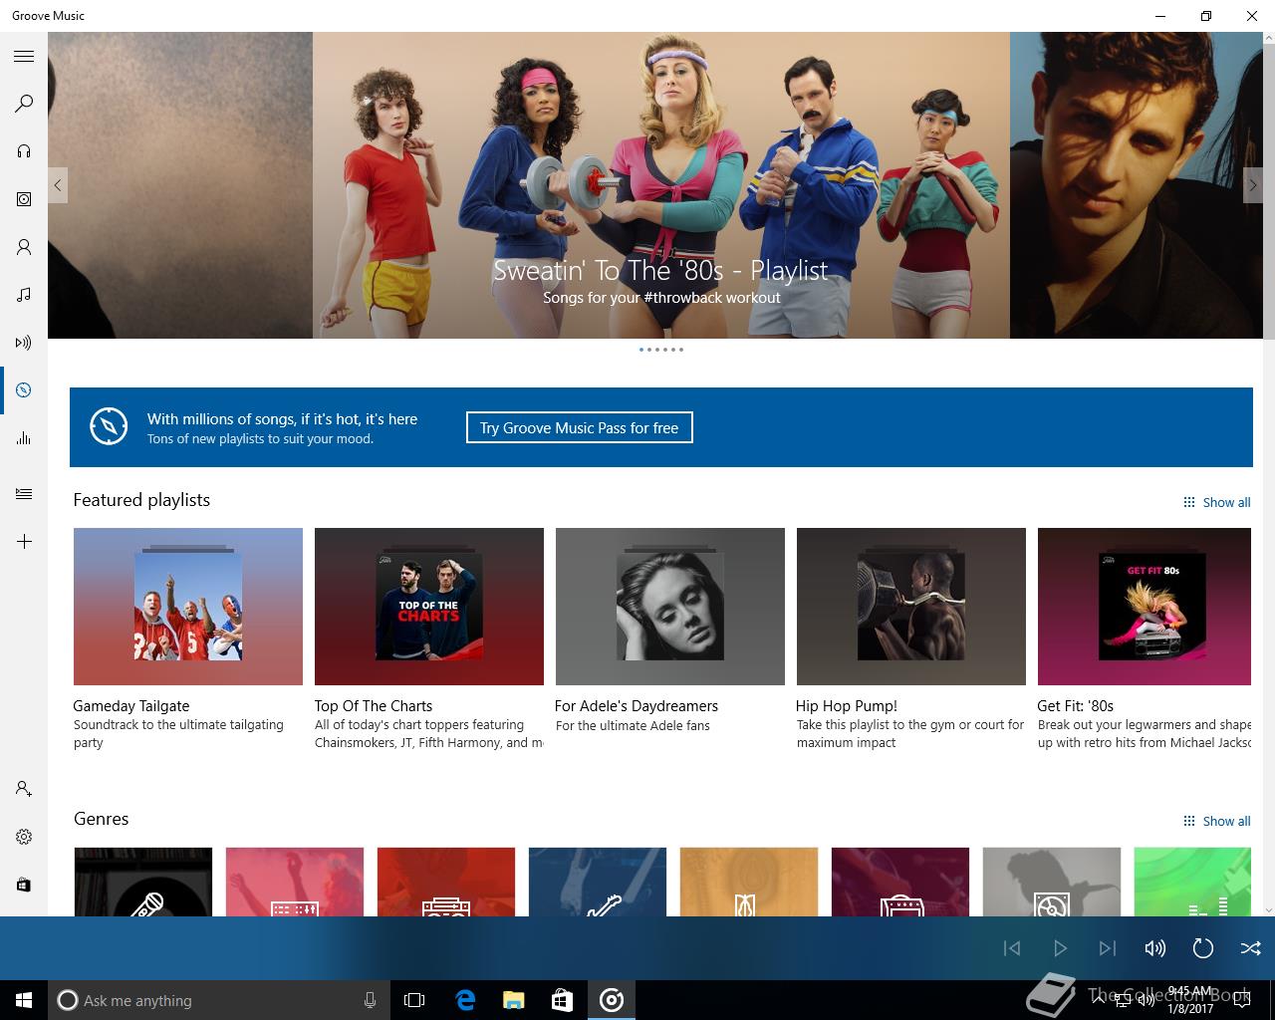Click the Gameday Tailgate title
This screenshot has height=1020, width=1275.
(131, 705)
